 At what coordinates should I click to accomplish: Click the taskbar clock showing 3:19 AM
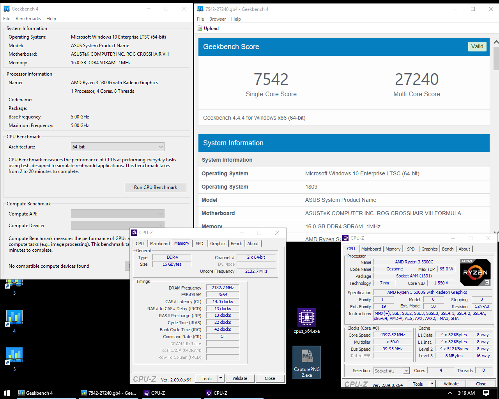point(466,393)
